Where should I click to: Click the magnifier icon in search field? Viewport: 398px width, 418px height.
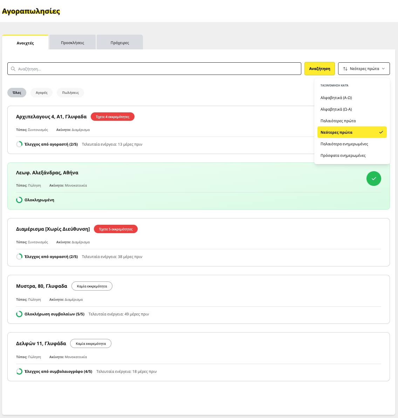click(13, 69)
